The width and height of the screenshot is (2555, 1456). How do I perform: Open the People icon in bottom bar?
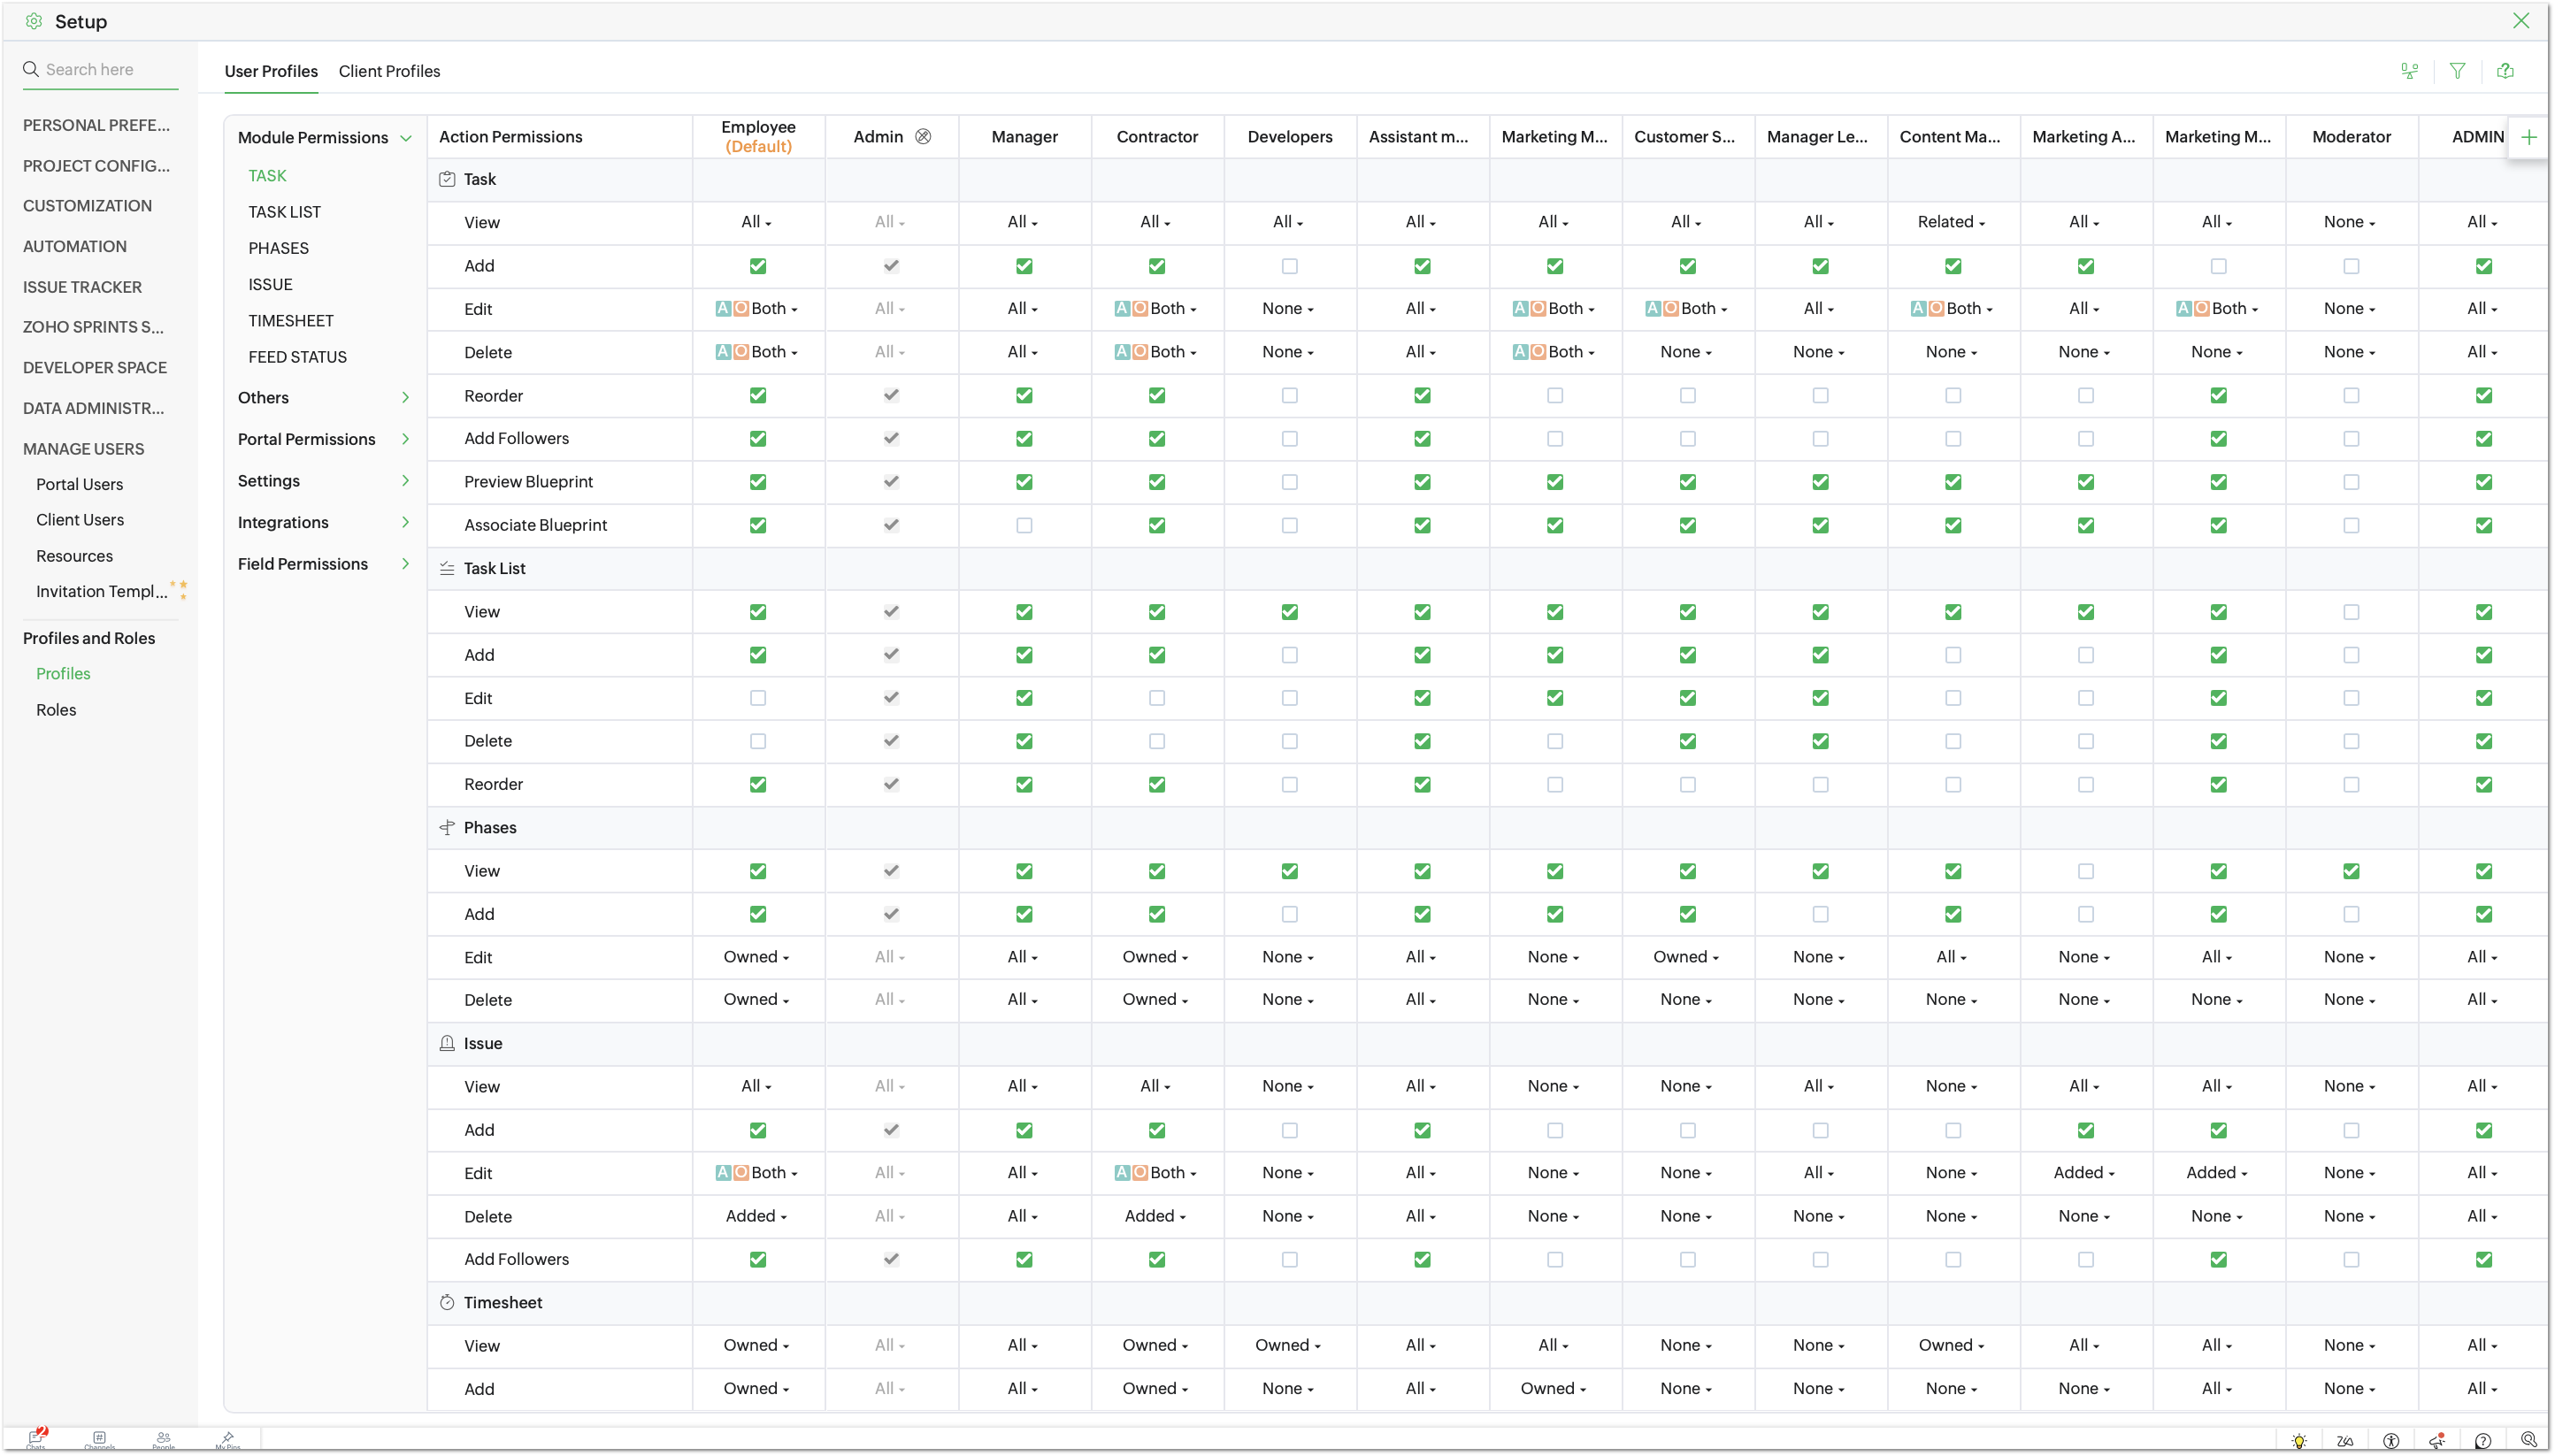[x=163, y=1439]
